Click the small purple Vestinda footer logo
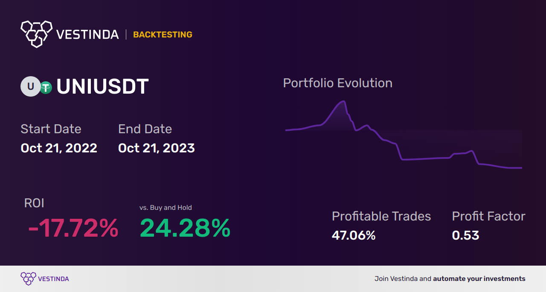 28,279
